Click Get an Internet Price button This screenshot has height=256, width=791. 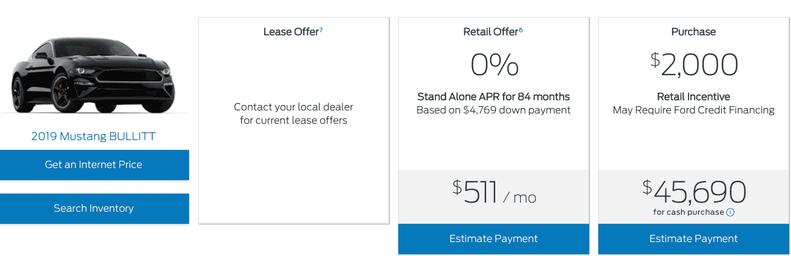[x=95, y=164]
